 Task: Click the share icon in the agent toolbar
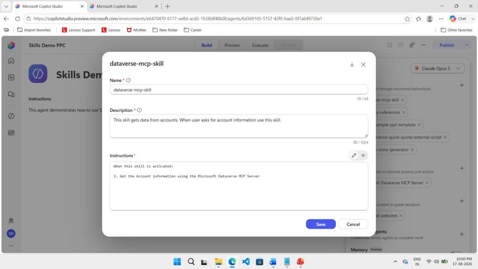click(x=401, y=45)
